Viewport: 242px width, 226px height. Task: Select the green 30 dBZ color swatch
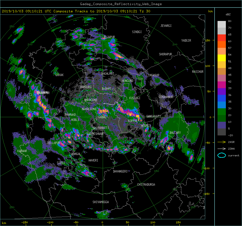(222, 112)
